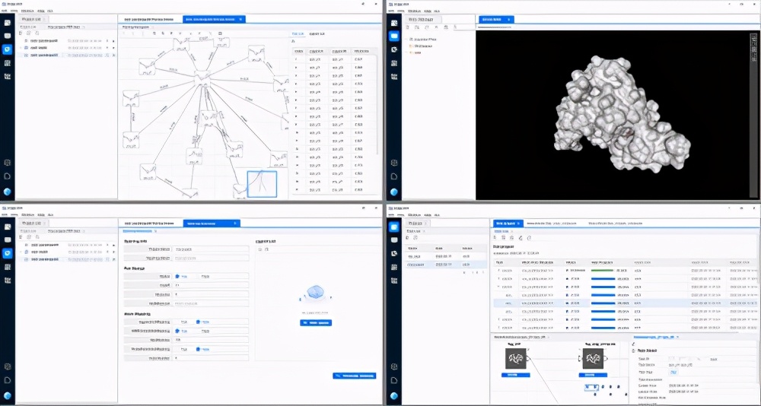This screenshot has height=406, width=761.
Task: Bottom-right window: click the left dark protein node thumbnail
Action: (x=515, y=358)
